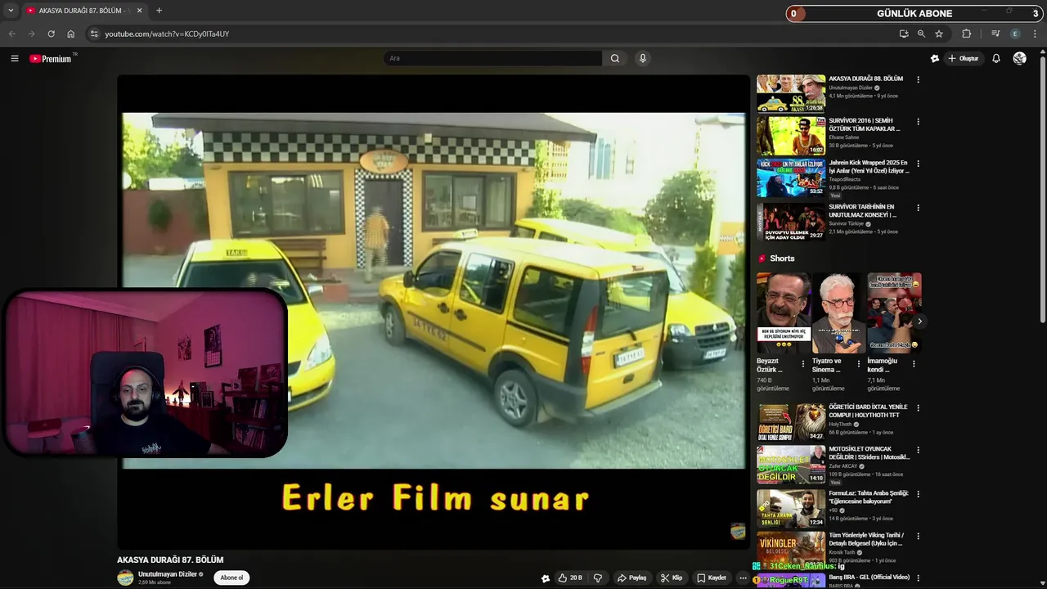Like the video with thumbs up

[x=570, y=578]
